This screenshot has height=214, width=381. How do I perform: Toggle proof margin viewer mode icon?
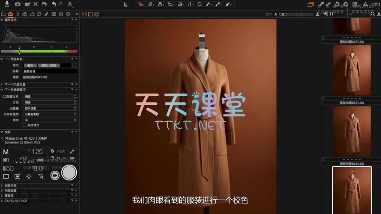(97, 14)
